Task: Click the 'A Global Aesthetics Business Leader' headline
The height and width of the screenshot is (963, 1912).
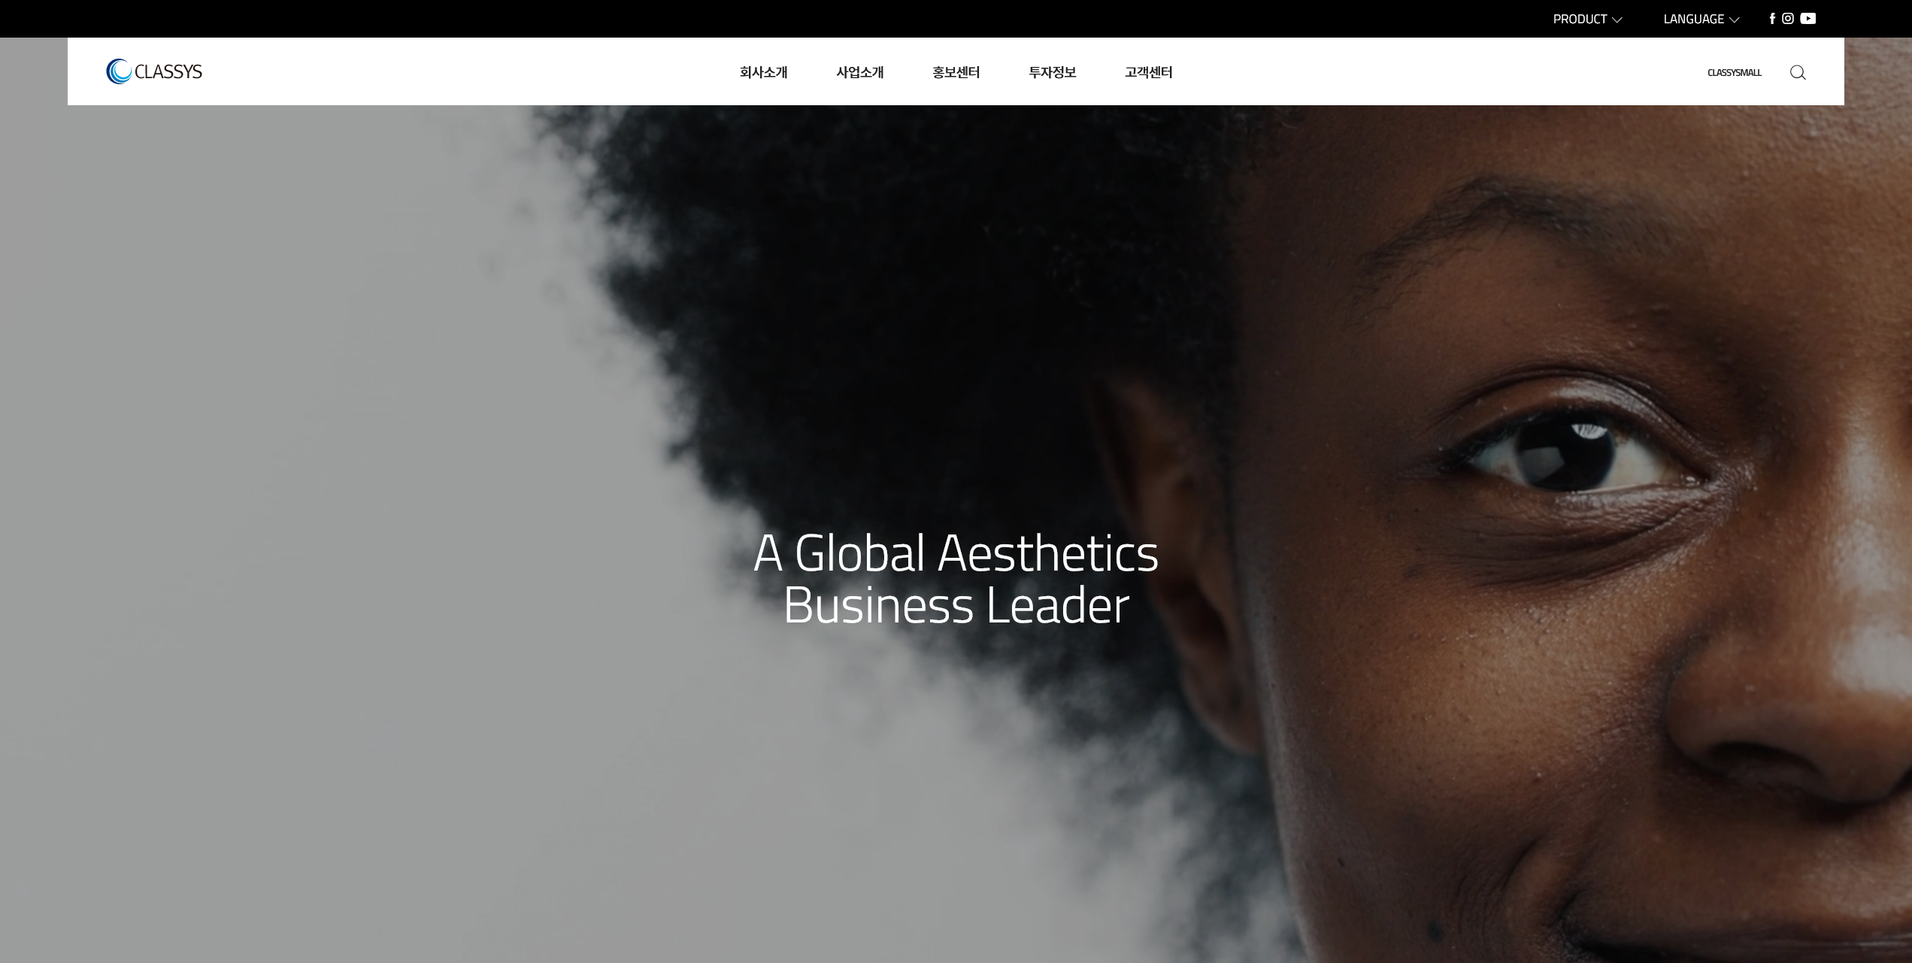Action: click(956, 579)
